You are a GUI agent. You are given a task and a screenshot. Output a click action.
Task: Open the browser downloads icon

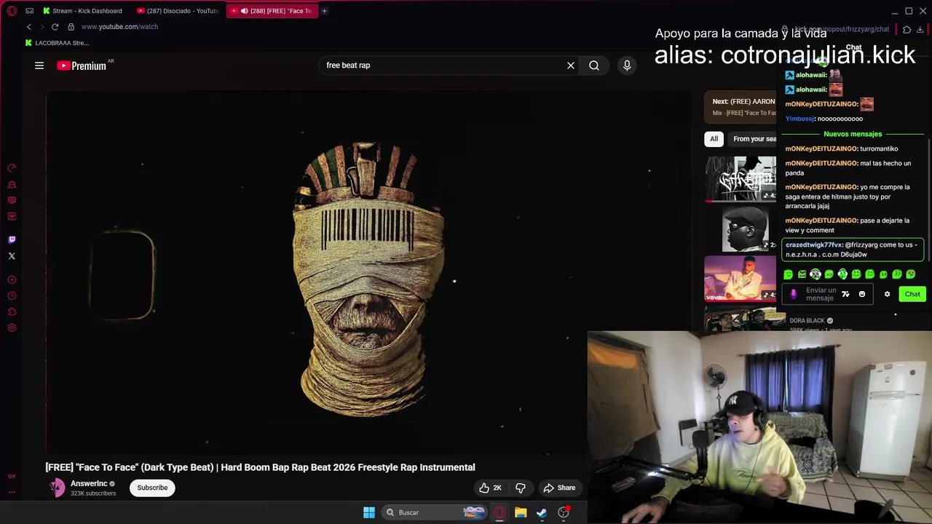pos(920,30)
